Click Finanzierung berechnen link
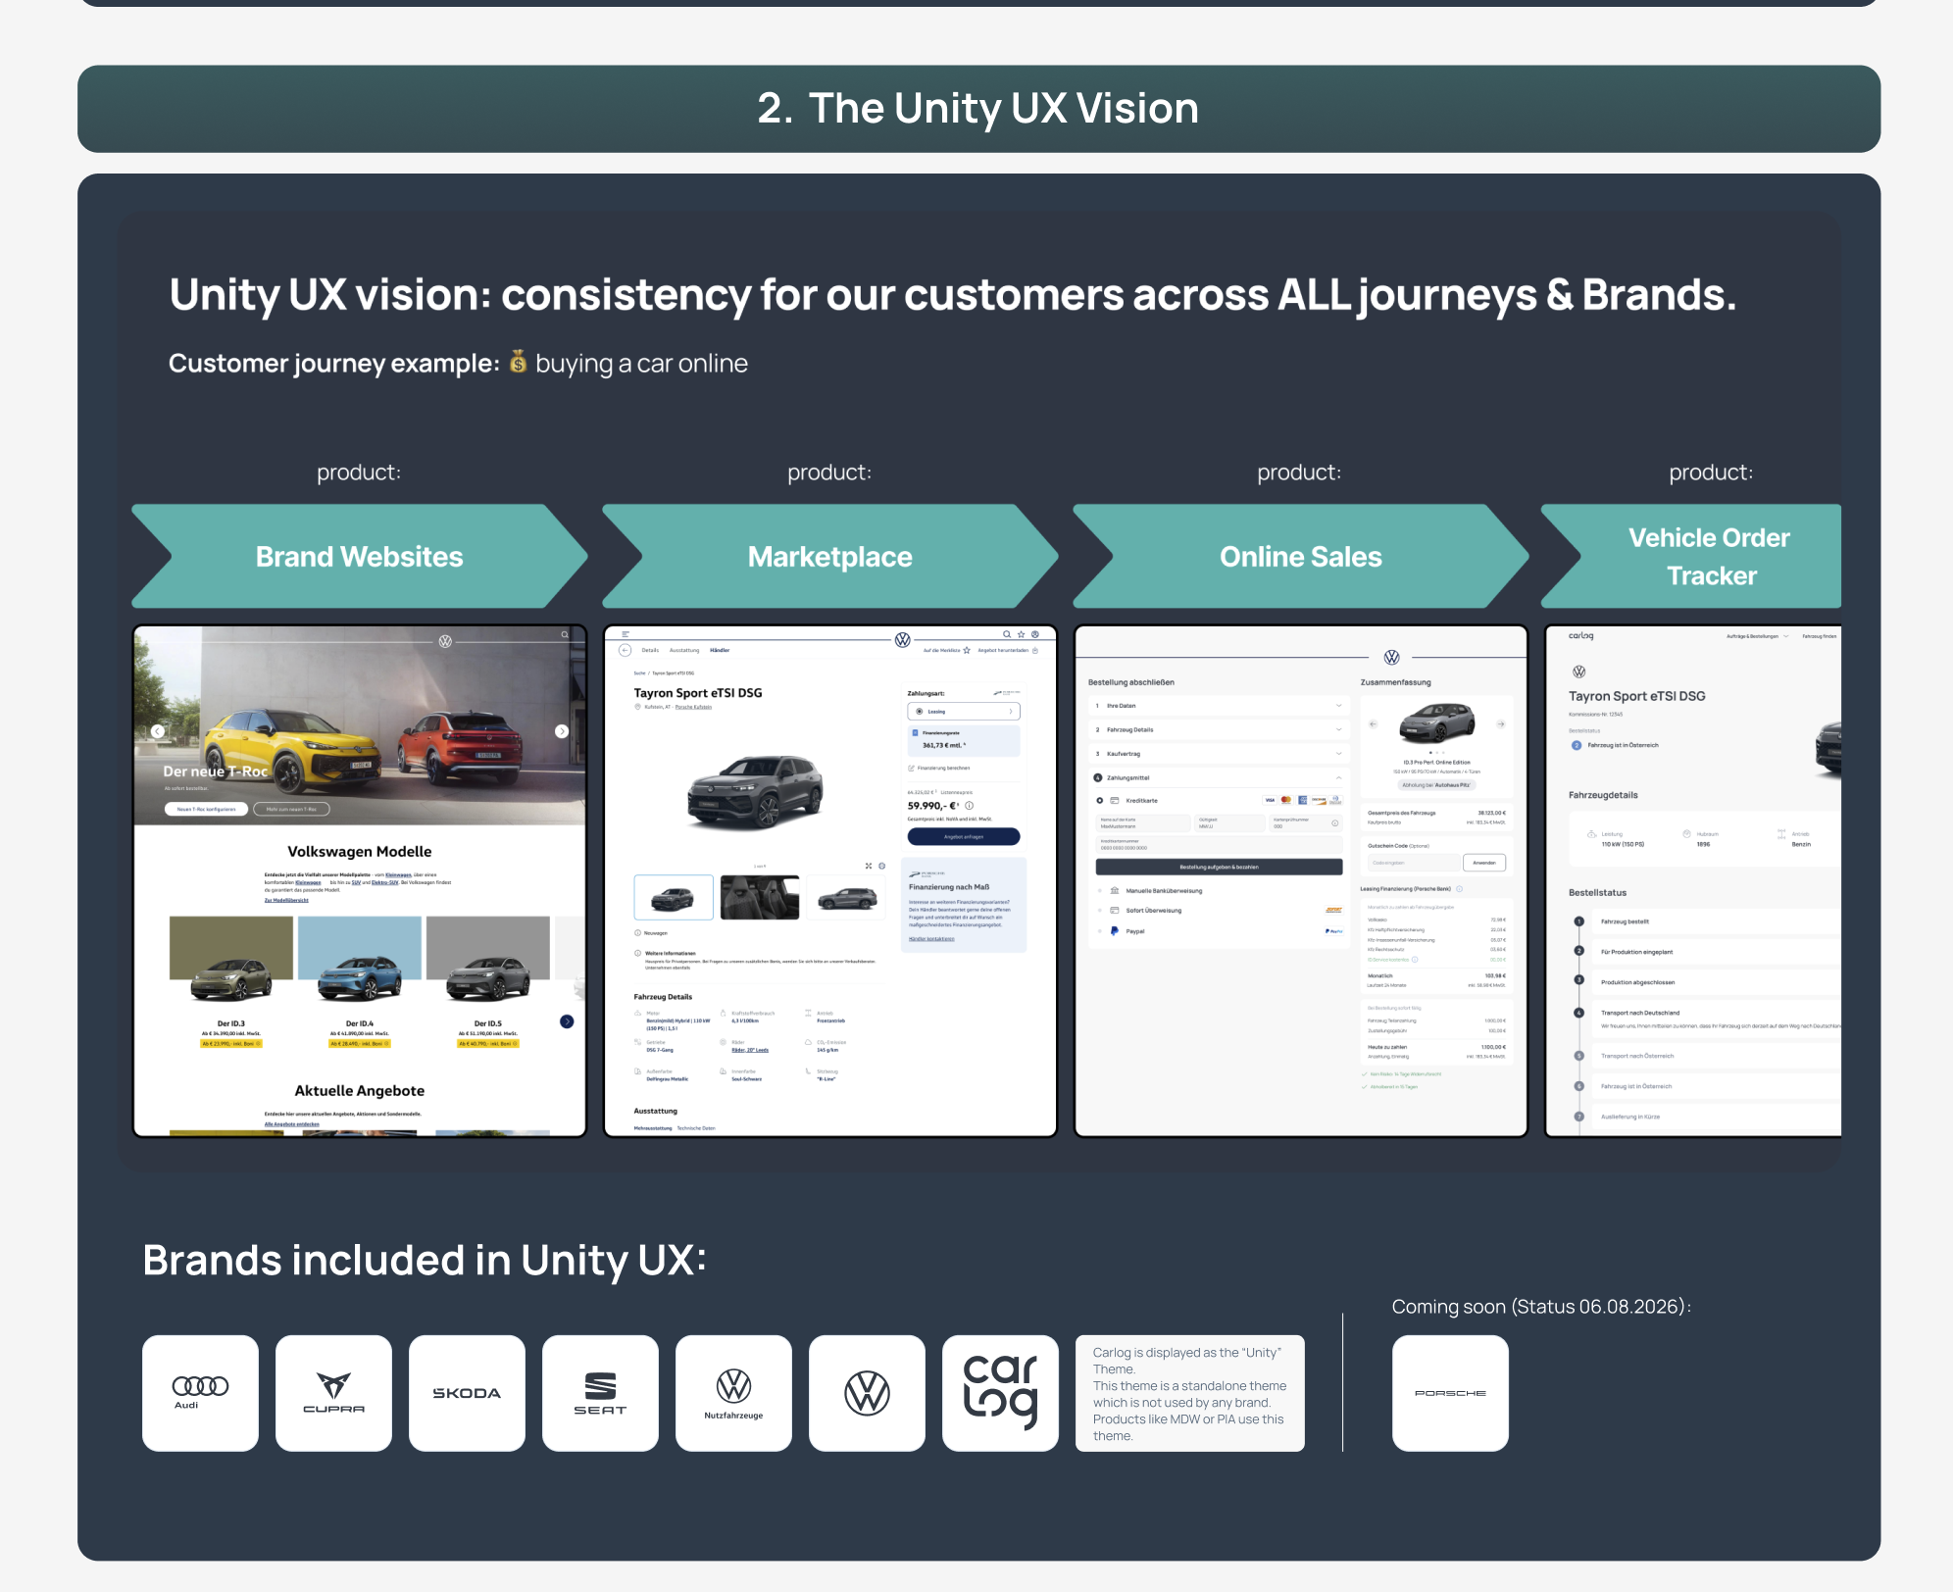 tap(939, 769)
